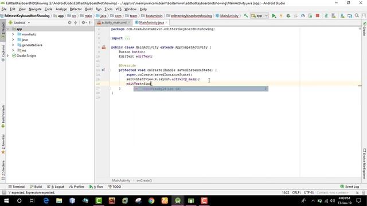The image size is (367, 206).
Task: Open Structure side tab
Action: coord(3,171)
